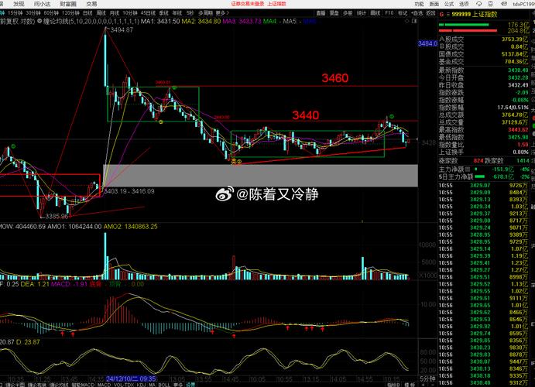Image resolution: width=535 pixels, height=387 pixels.
Task: Open the 问小达 menu
Action: click(41, 4)
